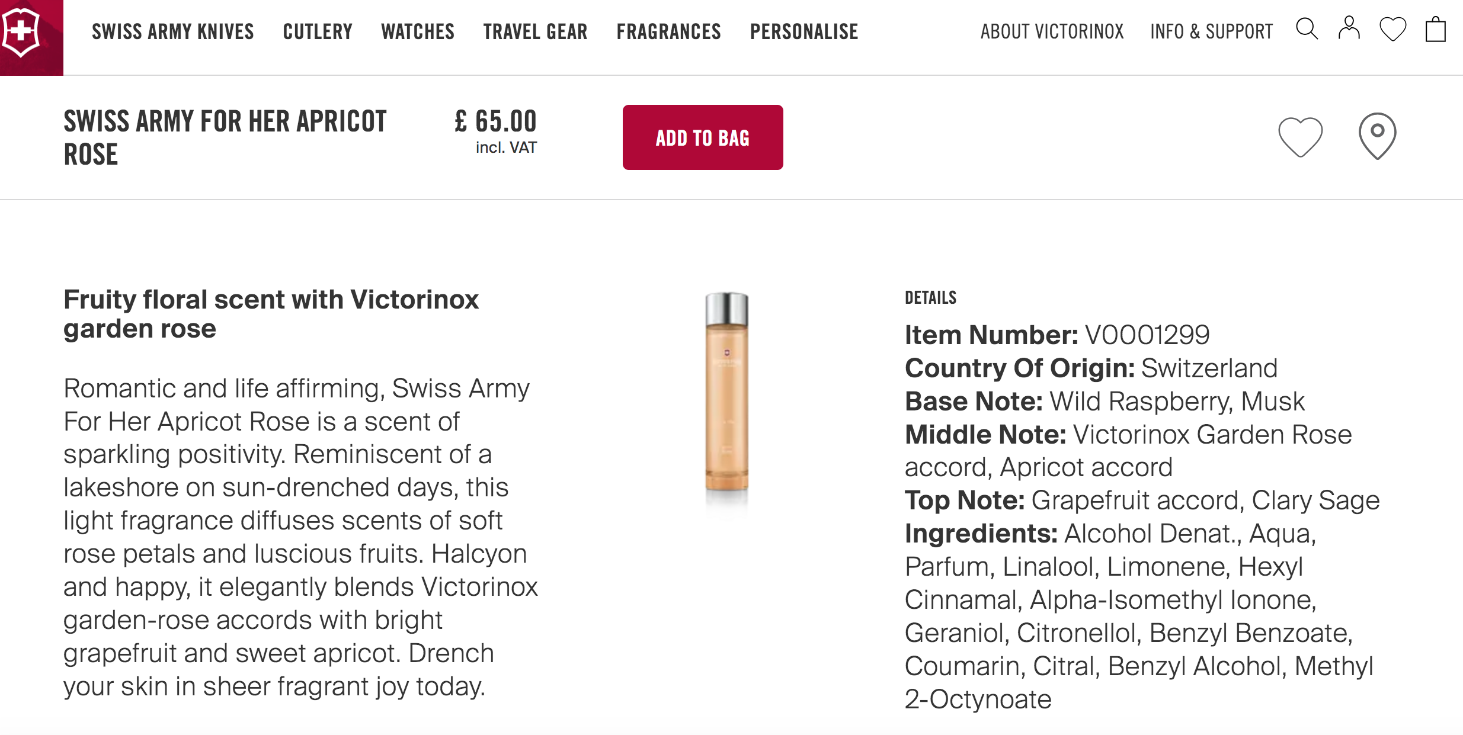Viewport: 1463px width, 735px height.
Task: Open Watches menu
Action: (418, 31)
